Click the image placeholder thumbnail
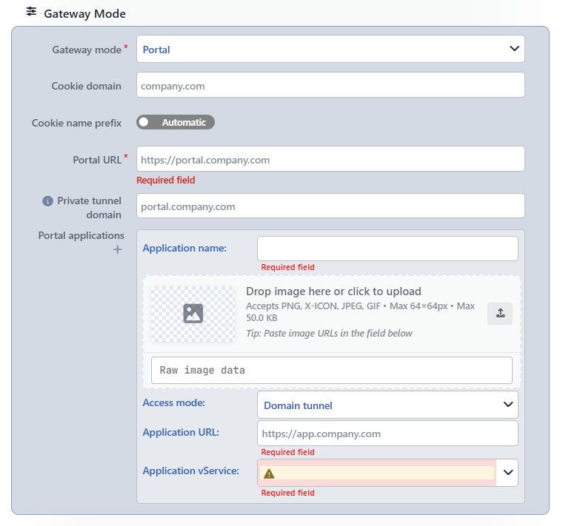 193,314
